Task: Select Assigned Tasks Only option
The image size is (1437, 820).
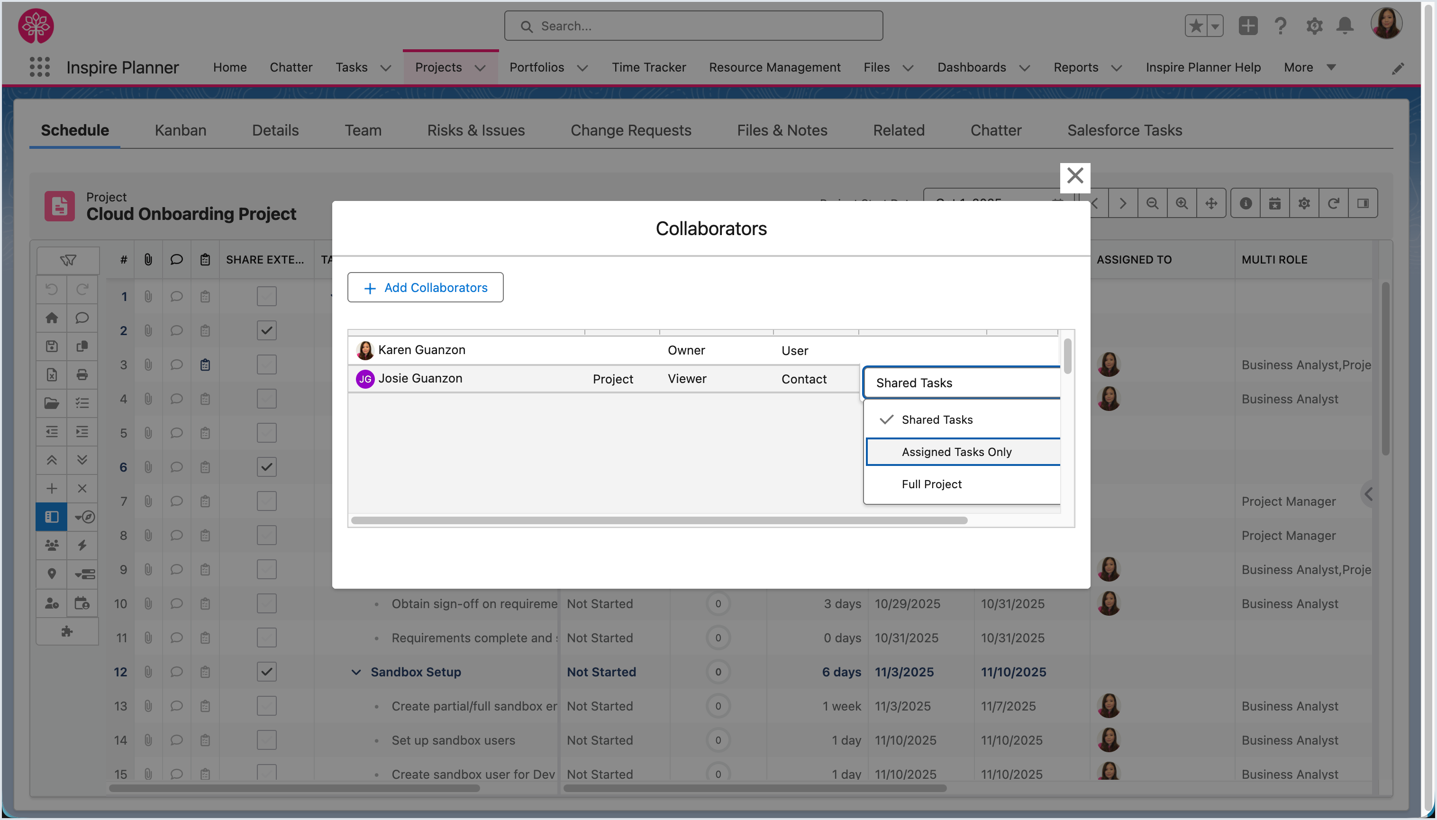Action: (x=956, y=452)
